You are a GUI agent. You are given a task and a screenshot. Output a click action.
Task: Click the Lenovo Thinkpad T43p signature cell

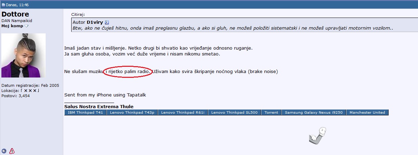(x=132, y=112)
